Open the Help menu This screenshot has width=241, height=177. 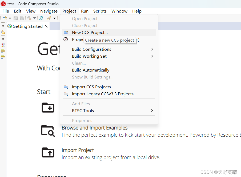pos(137,11)
